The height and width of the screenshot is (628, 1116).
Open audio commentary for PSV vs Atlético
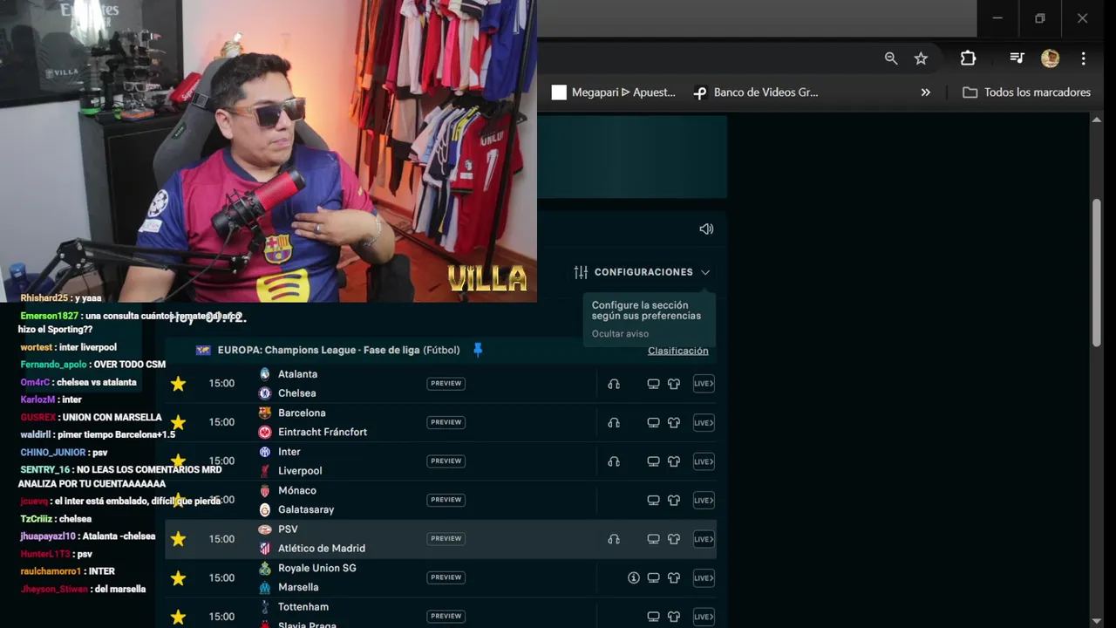click(x=614, y=539)
